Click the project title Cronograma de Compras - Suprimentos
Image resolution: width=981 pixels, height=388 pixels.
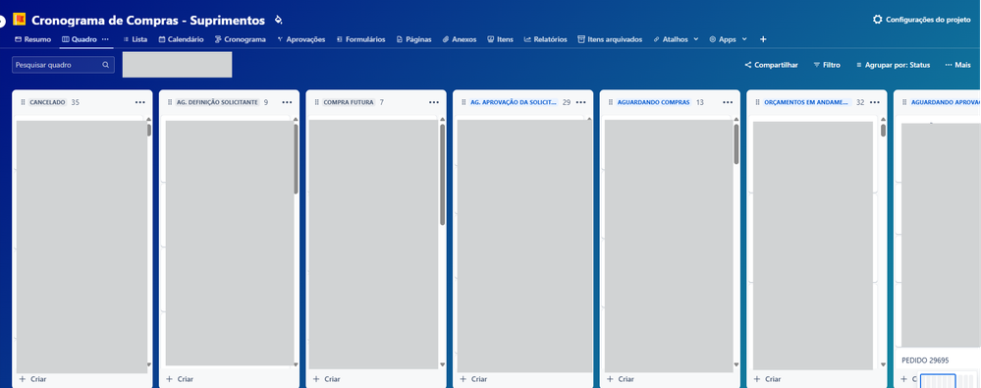(x=148, y=20)
